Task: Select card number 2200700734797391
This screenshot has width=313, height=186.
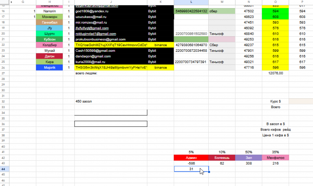Action: (x=191, y=62)
